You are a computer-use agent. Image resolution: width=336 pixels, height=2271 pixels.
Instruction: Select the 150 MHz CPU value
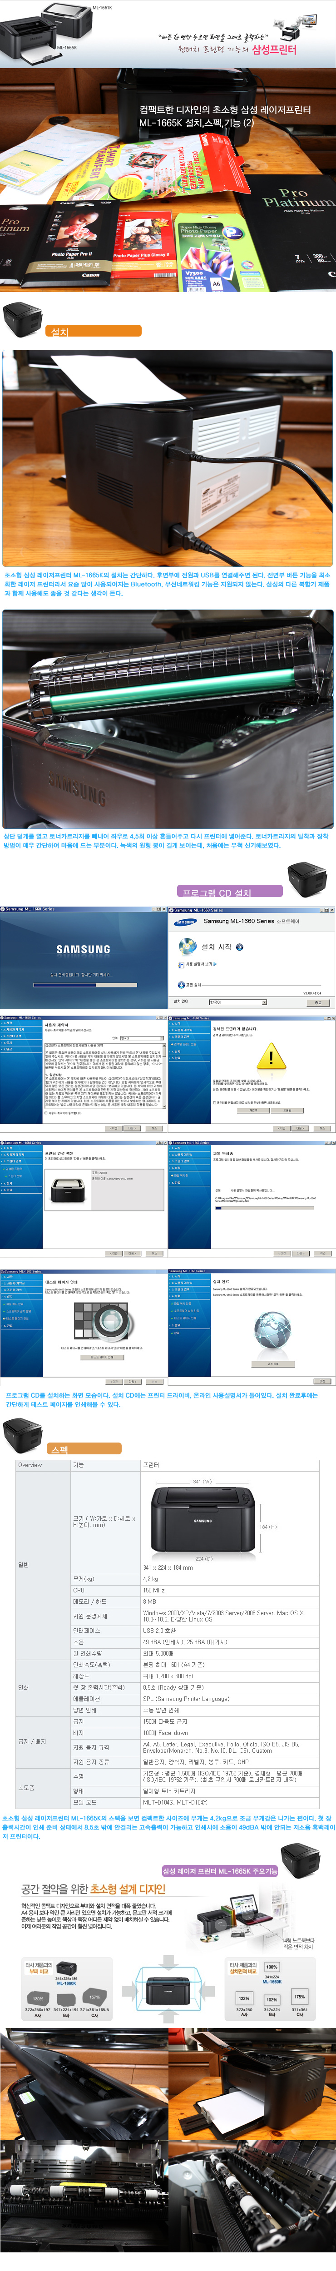click(229, 1591)
